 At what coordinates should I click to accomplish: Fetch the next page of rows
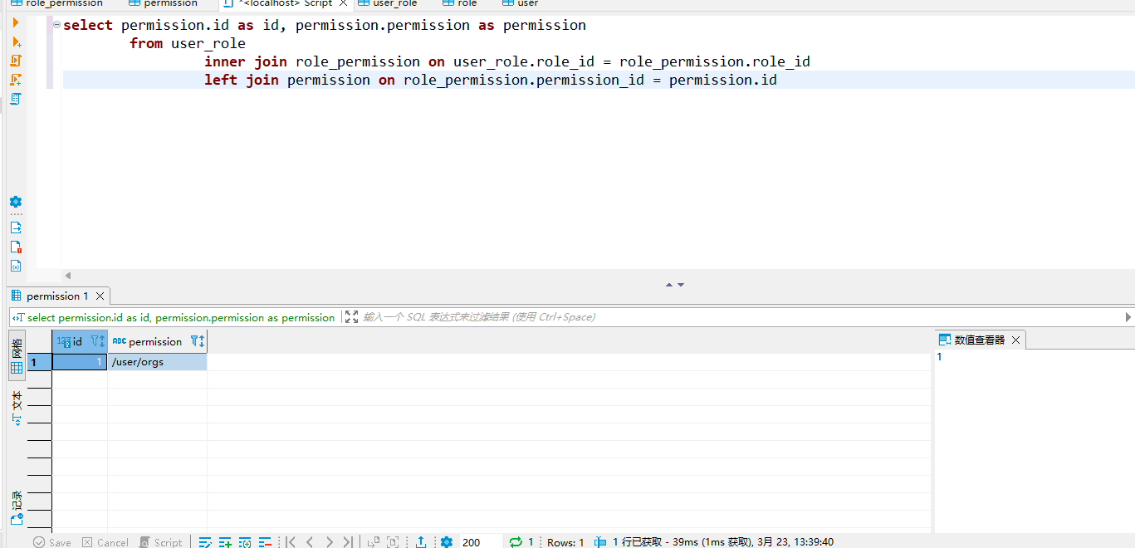(372, 541)
